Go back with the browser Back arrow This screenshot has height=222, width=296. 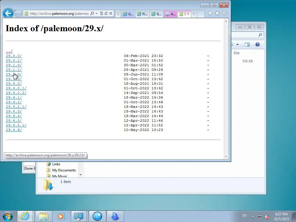point(8,13)
